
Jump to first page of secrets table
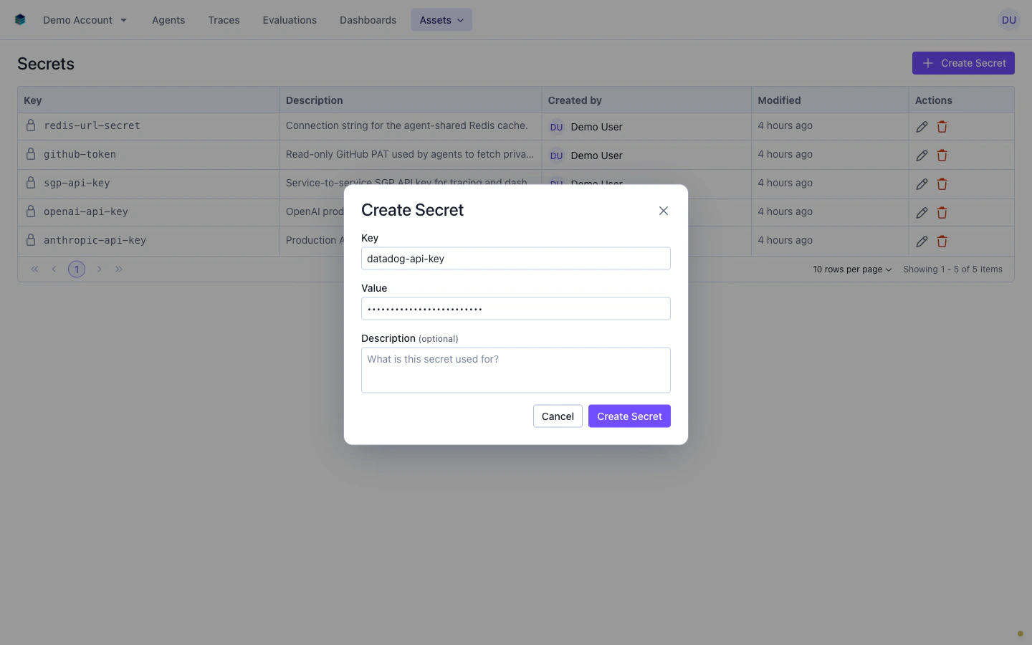pyautogui.click(x=34, y=269)
